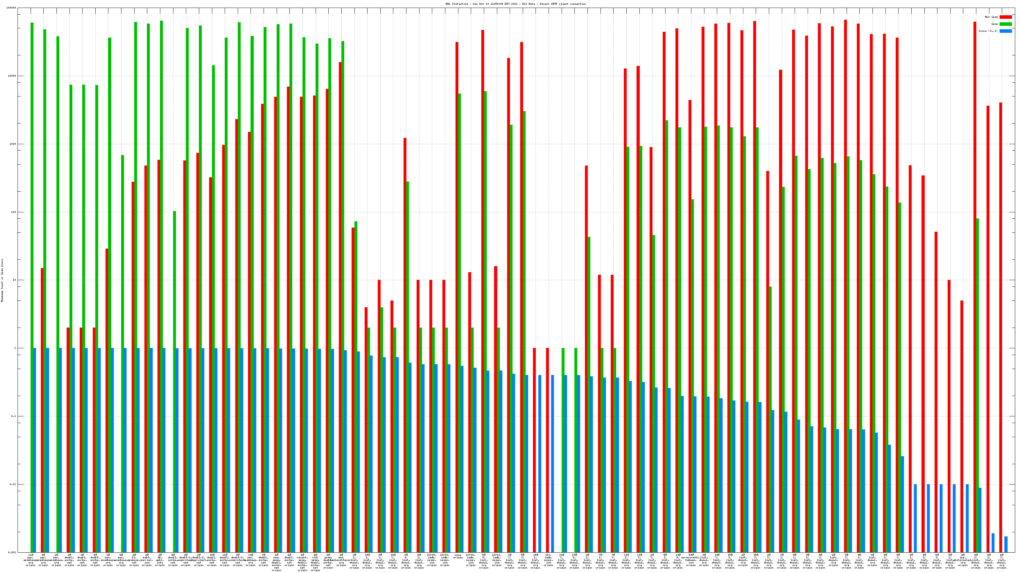
Task: Click the Not Spam legend label
Action: pos(992,17)
